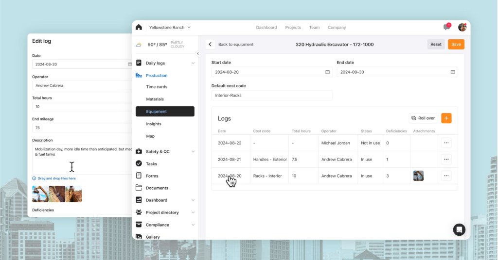Open Materials in the Production menu

coord(155,99)
